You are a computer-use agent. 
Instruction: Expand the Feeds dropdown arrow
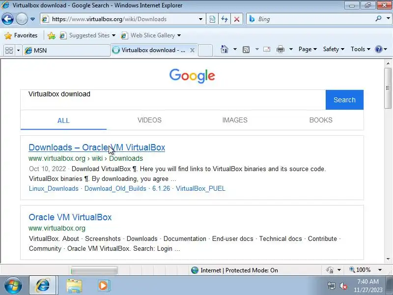(x=257, y=49)
